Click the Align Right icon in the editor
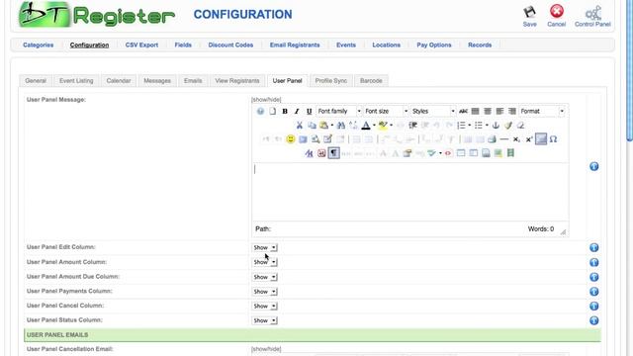This screenshot has width=633, height=356. pyautogui.click(x=512, y=111)
